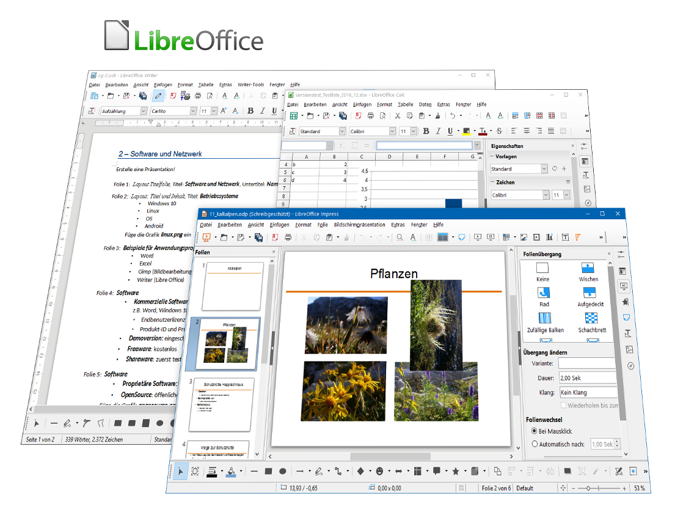Open the 'Folie' menu in Impress

pos(323,225)
